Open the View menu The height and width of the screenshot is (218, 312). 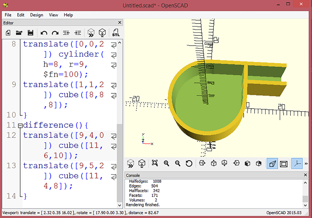[x=53, y=15]
